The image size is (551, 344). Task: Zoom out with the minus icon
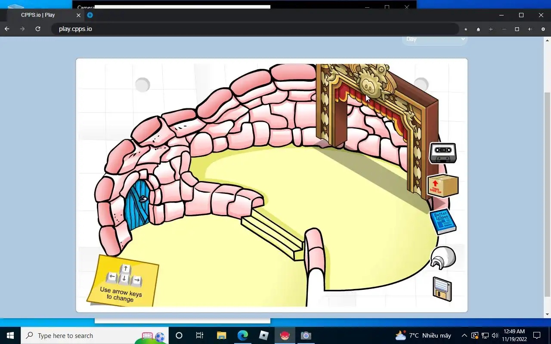click(504, 29)
